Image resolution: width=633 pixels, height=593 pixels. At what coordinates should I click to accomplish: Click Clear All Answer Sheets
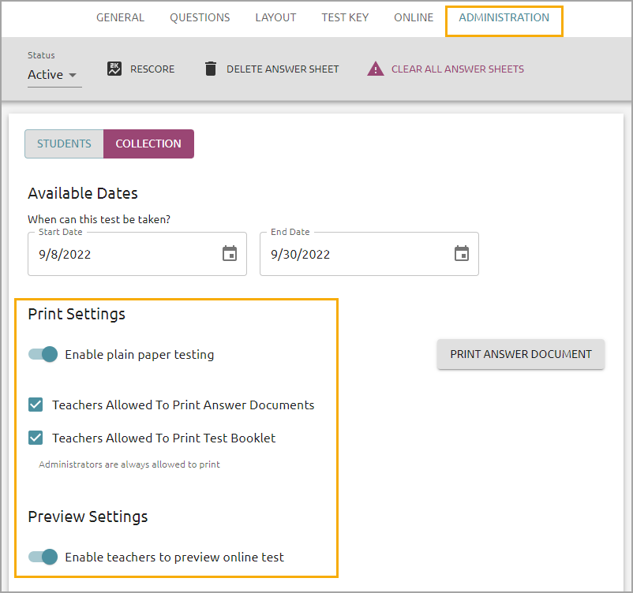(x=458, y=69)
